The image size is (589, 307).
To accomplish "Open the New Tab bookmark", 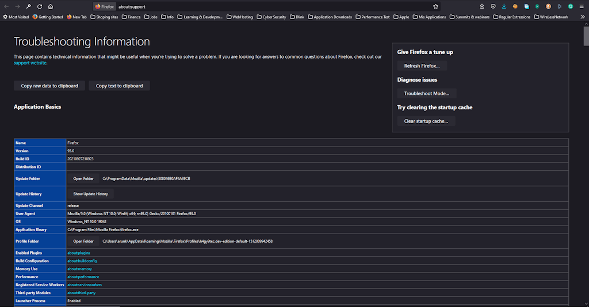I will click(x=77, y=17).
